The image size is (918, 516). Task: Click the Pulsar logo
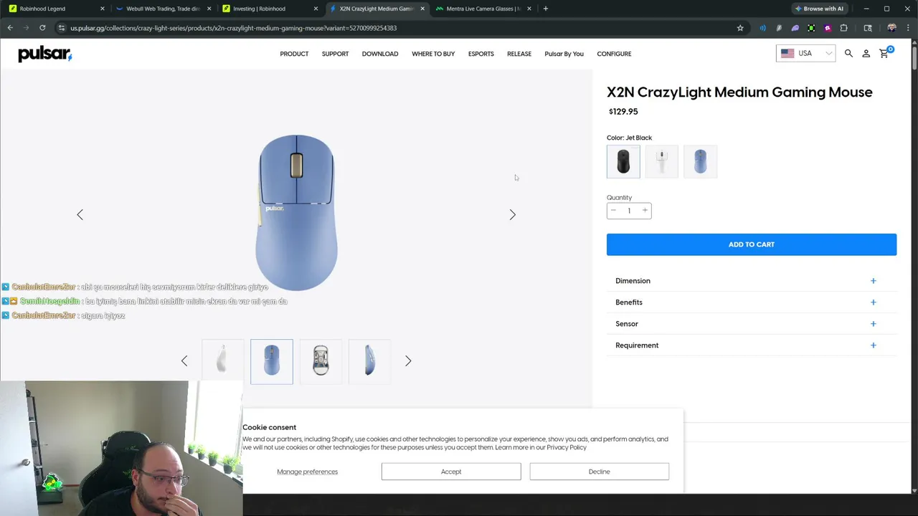pyautogui.click(x=44, y=54)
